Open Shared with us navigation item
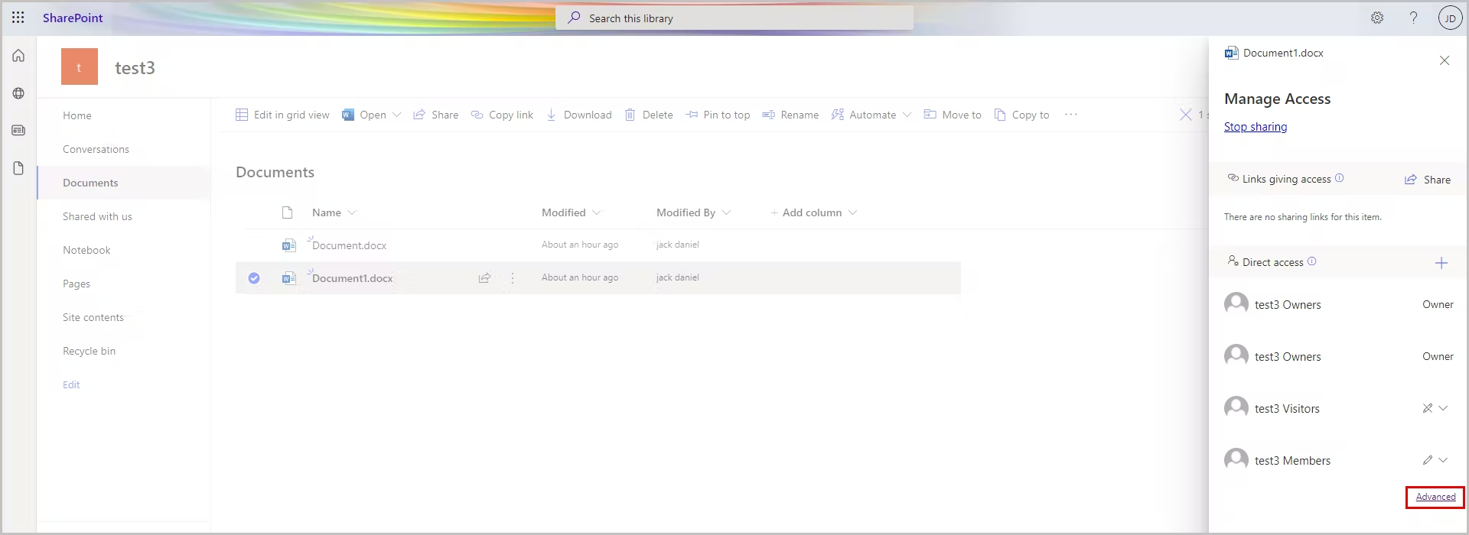 tap(97, 216)
